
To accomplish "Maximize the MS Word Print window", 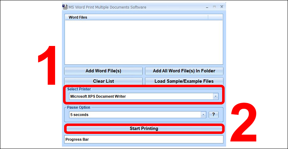I will (214, 7).
